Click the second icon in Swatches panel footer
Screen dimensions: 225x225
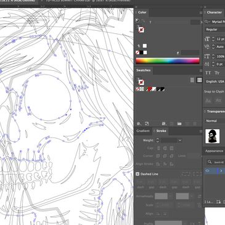point(147,124)
